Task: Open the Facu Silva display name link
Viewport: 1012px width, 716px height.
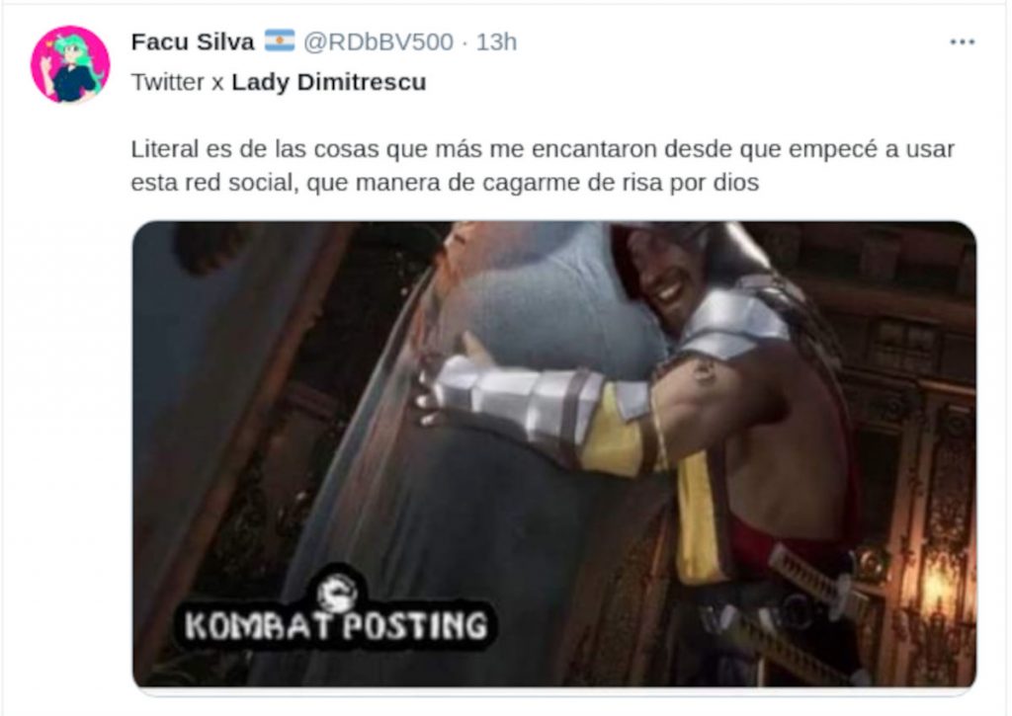Action: click(x=193, y=41)
